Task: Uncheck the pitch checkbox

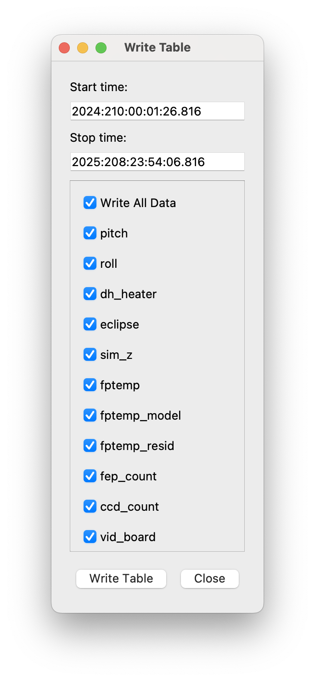Action: coord(90,233)
